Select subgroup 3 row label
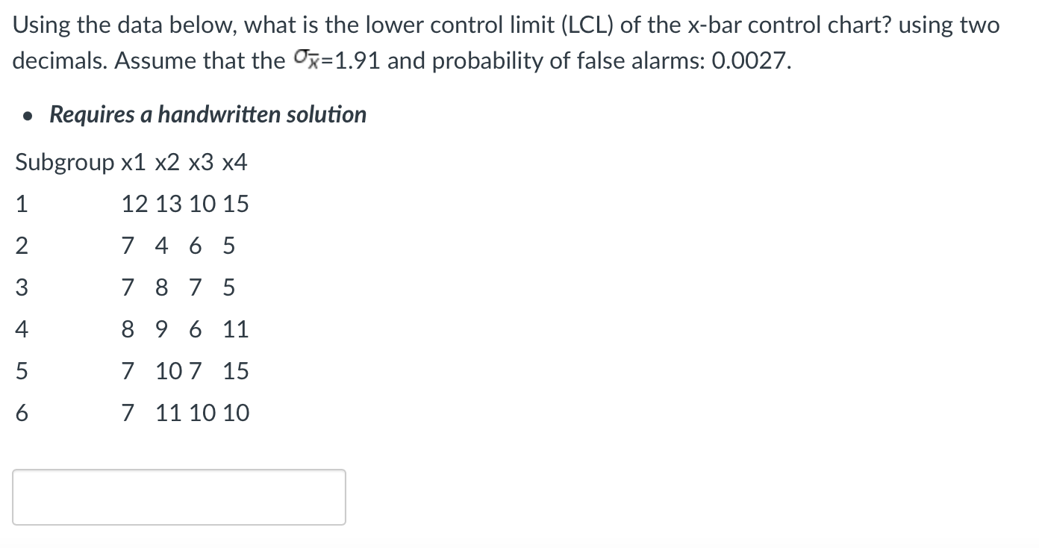 pyautogui.click(x=20, y=287)
